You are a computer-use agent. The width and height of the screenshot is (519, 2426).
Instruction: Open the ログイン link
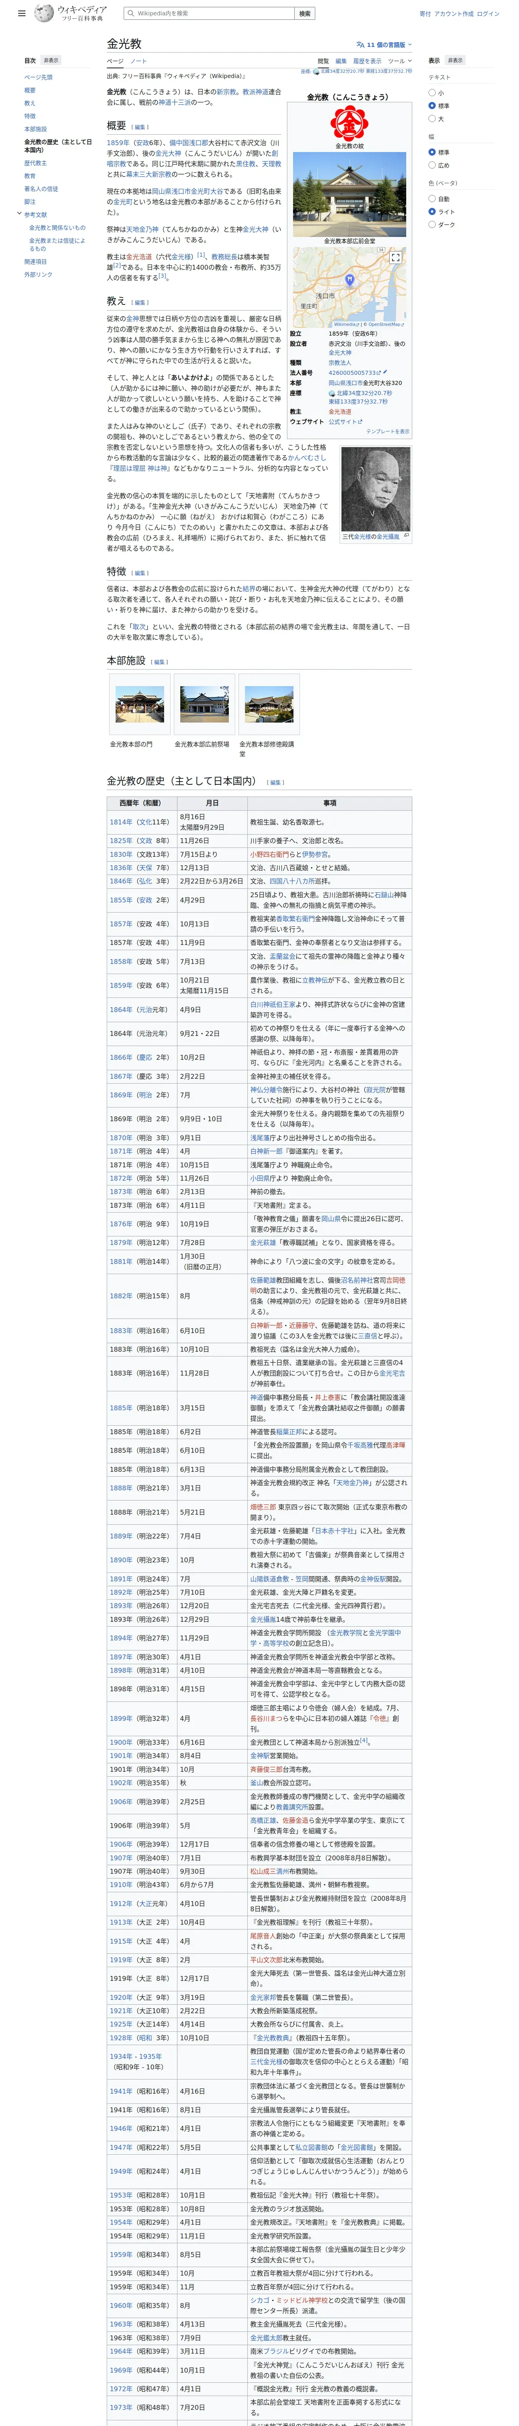(x=488, y=13)
